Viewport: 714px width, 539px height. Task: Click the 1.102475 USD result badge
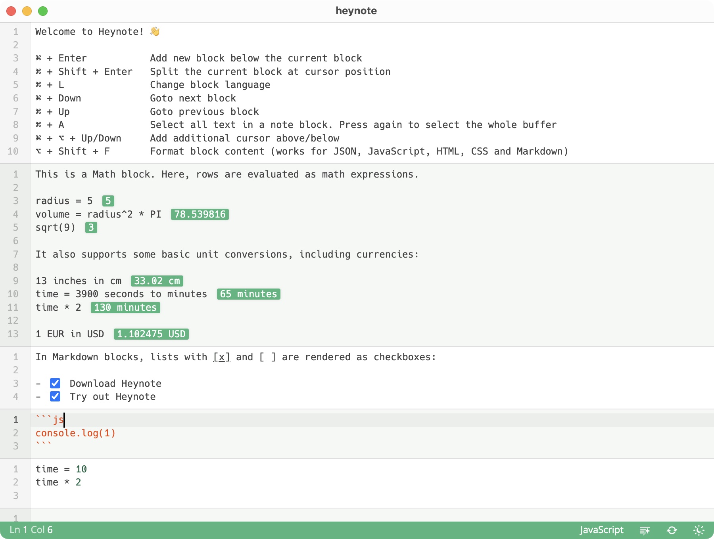click(x=151, y=334)
